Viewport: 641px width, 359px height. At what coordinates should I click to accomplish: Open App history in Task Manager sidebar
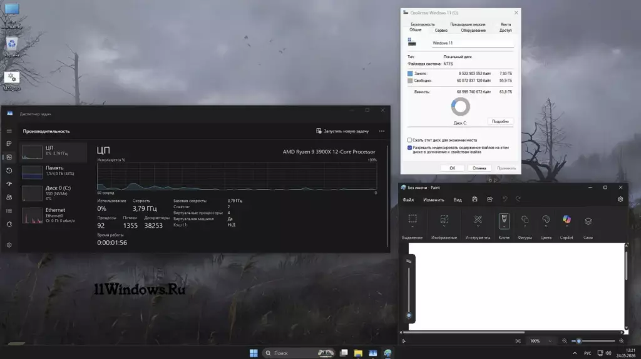click(9, 171)
